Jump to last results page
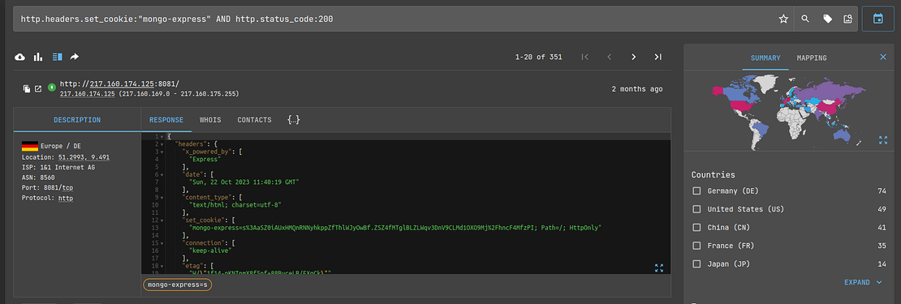901x304 pixels. (x=658, y=57)
